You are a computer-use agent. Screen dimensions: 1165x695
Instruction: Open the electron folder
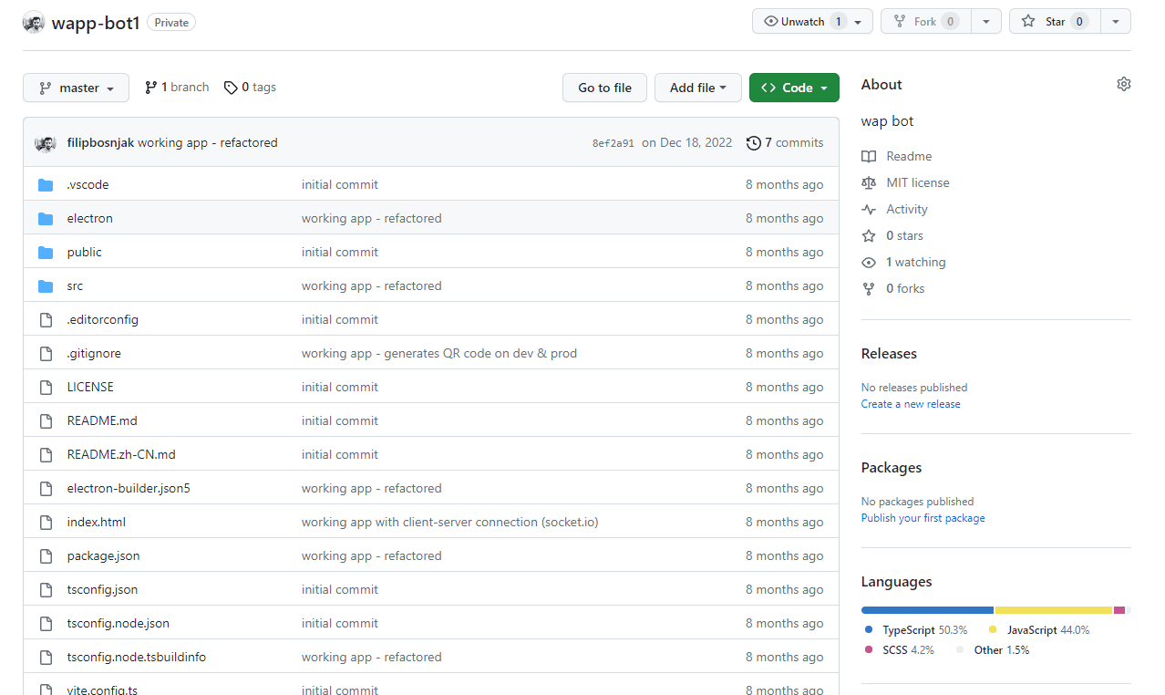[x=90, y=218]
